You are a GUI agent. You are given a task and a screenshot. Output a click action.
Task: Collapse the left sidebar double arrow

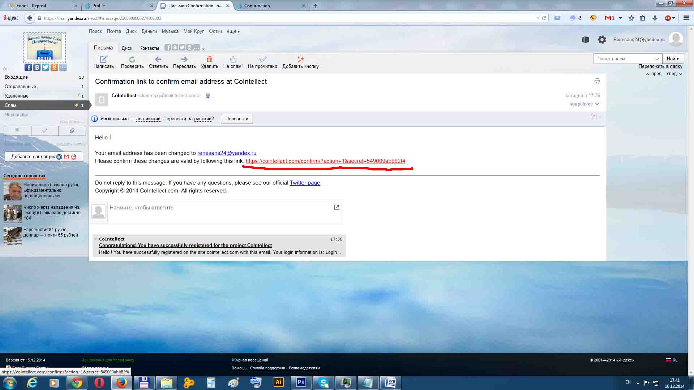tap(5, 69)
